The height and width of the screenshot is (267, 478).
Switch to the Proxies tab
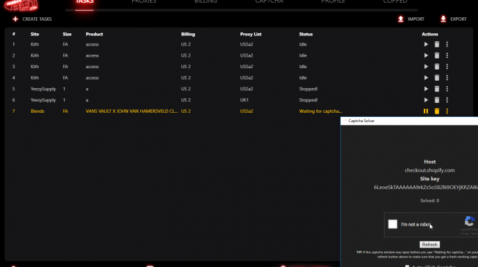coord(144,3)
